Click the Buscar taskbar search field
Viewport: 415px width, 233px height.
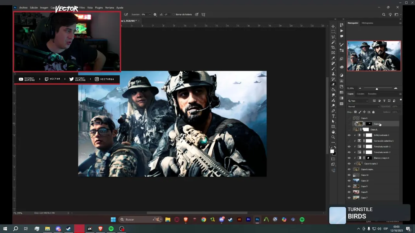coord(140,219)
